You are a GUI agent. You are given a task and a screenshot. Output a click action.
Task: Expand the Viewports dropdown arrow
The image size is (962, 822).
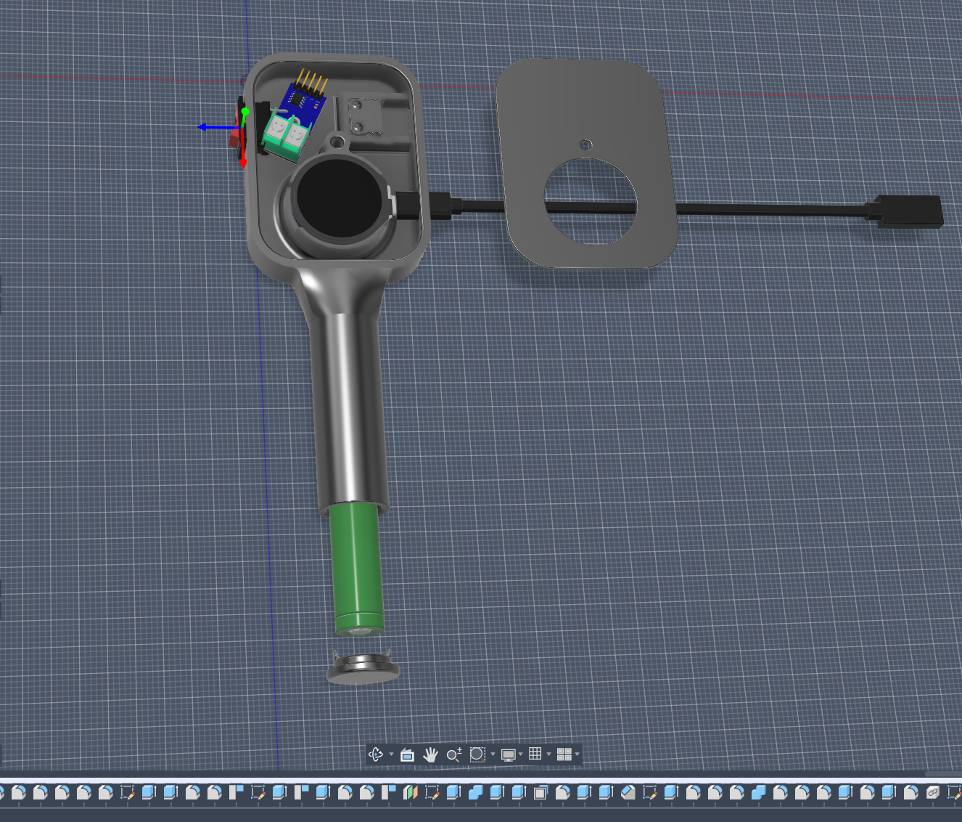pyautogui.click(x=577, y=754)
